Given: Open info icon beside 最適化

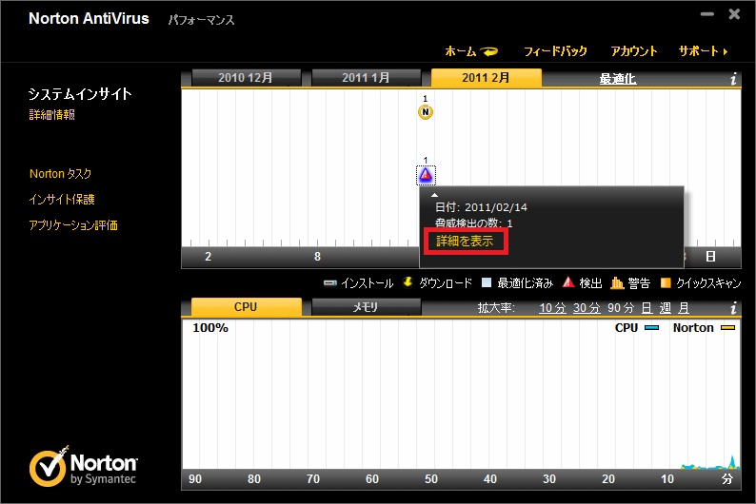Looking at the screenshot, I should pos(733,79).
